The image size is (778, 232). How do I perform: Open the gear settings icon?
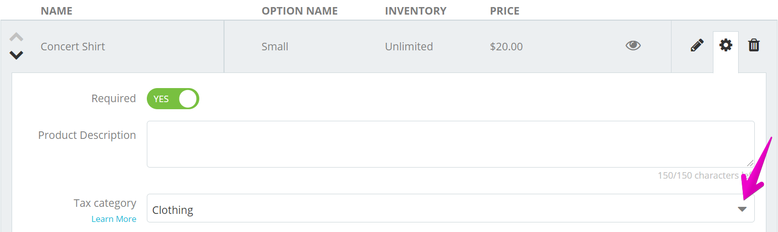[726, 45]
